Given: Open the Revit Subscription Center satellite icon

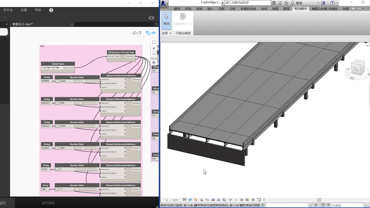Looking at the screenshot, I should tap(280, 3).
